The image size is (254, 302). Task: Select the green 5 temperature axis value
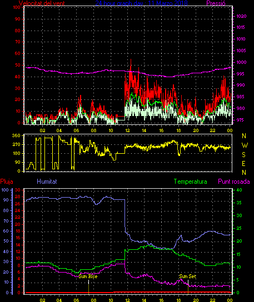tap(238, 280)
